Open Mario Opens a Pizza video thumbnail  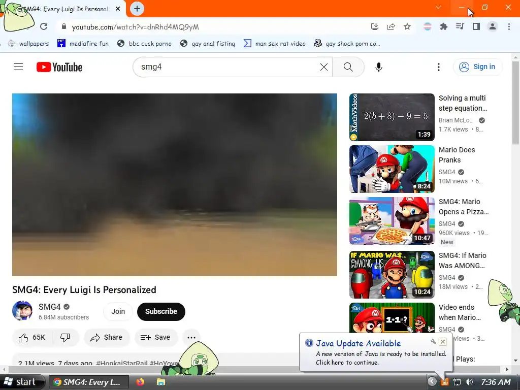click(392, 220)
